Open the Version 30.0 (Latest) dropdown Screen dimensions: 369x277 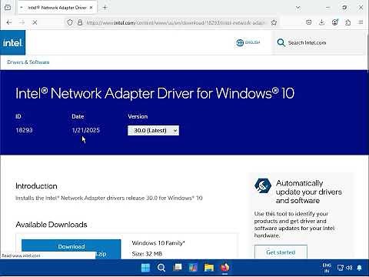point(153,130)
